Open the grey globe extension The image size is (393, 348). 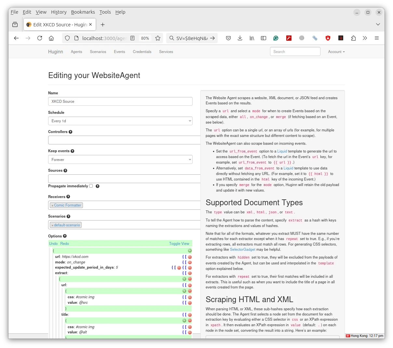pos(302,38)
